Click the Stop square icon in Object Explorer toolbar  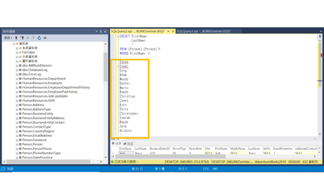point(28,38)
